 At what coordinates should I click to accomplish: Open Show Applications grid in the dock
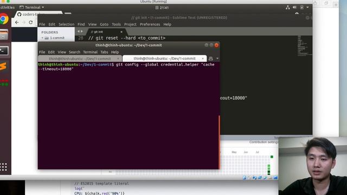4,167
